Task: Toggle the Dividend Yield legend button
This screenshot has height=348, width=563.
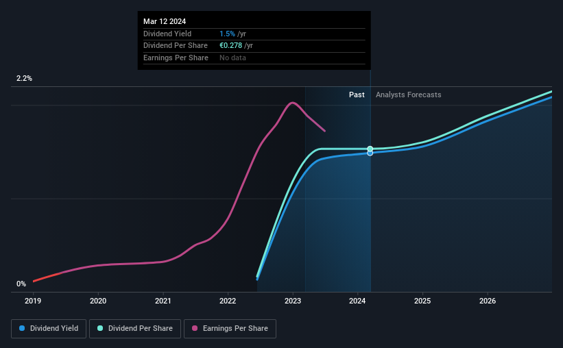Action: (x=49, y=329)
